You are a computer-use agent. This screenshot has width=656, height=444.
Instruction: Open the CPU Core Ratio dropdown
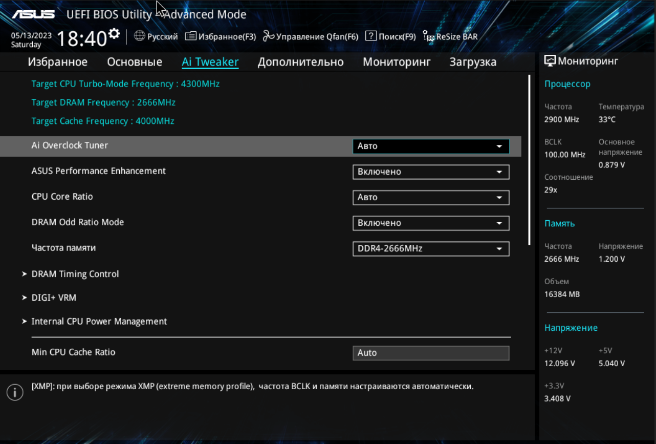click(x=431, y=198)
